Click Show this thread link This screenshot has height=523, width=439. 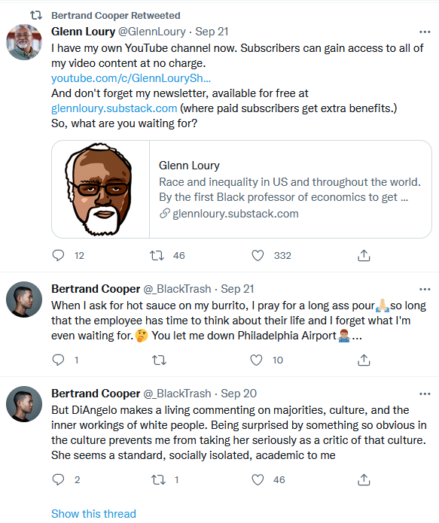[94, 514]
